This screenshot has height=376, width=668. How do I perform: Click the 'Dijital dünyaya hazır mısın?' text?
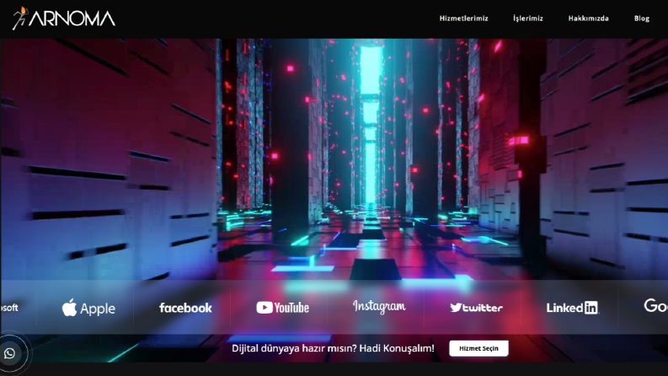[x=293, y=348]
